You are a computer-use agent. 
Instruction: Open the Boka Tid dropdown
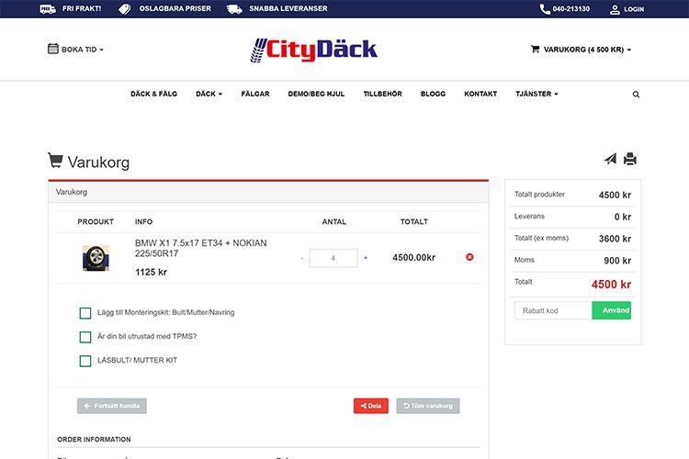coord(75,50)
